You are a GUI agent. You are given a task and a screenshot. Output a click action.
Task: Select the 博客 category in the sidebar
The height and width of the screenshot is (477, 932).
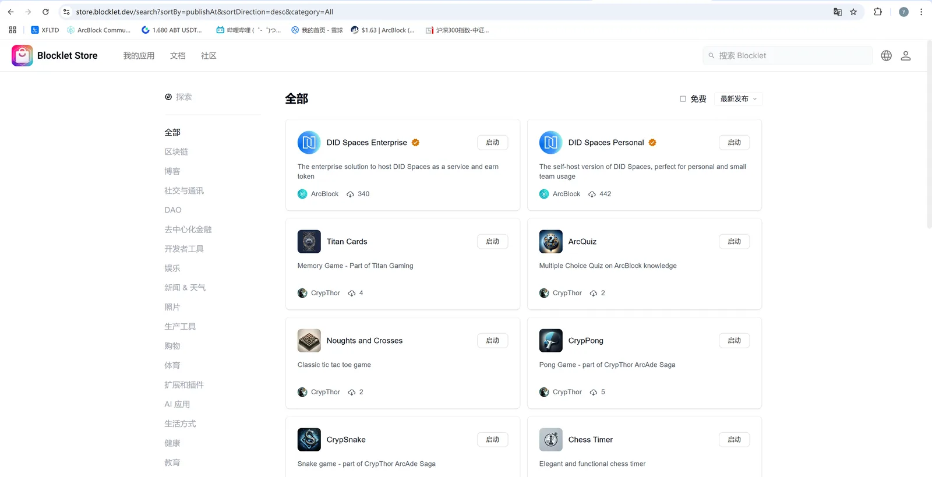click(x=172, y=171)
